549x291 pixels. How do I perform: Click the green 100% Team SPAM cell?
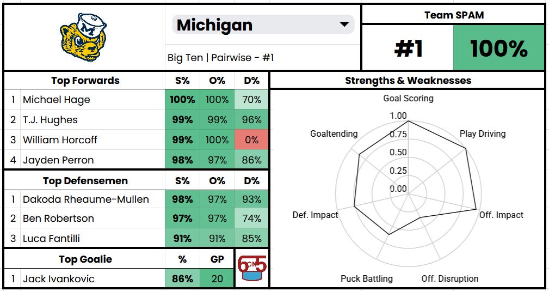[498, 47]
